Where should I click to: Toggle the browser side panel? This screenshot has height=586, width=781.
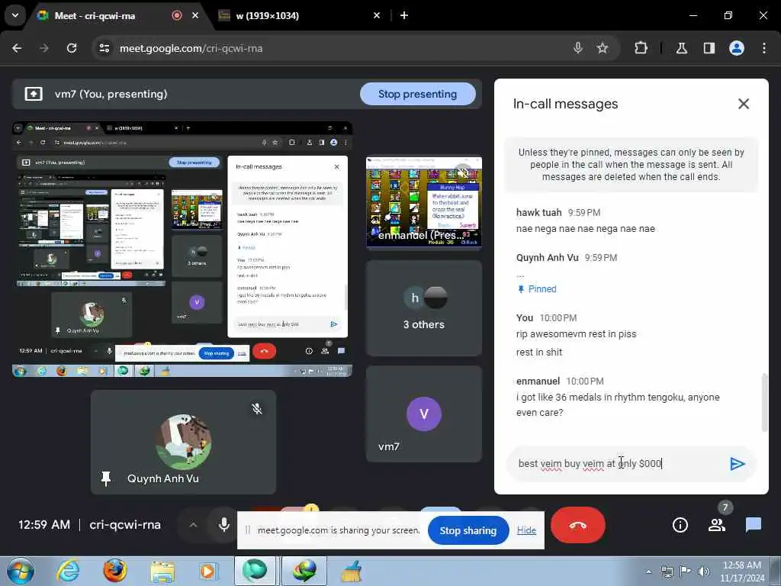[x=709, y=48]
